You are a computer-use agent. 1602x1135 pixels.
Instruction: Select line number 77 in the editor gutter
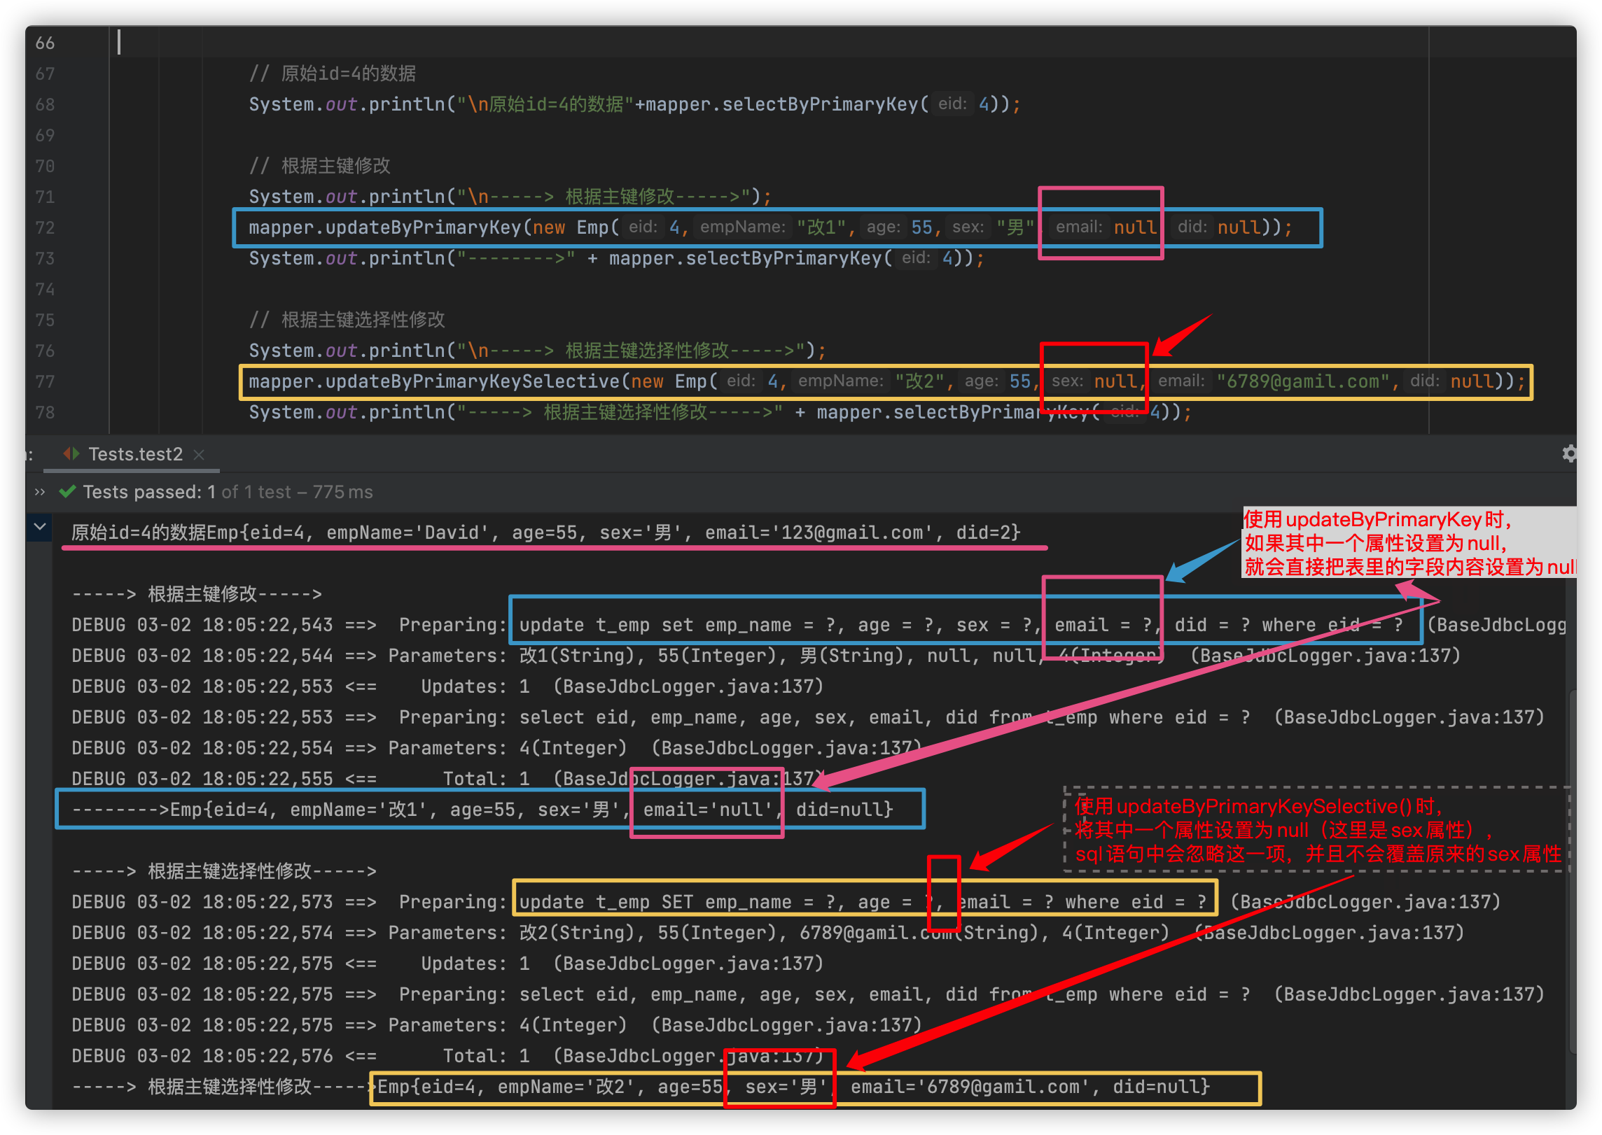point(43,381)
